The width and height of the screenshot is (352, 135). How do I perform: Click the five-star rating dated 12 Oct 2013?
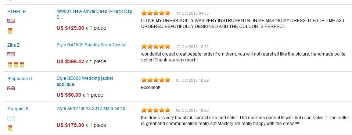pyautogui.click(x=155, y=46)
